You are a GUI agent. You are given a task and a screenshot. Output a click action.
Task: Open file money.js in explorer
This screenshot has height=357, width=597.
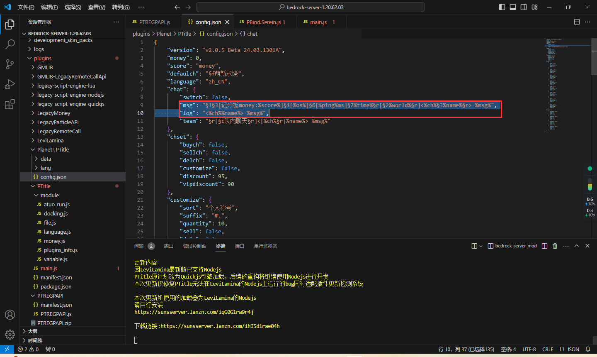click(73, 241)
